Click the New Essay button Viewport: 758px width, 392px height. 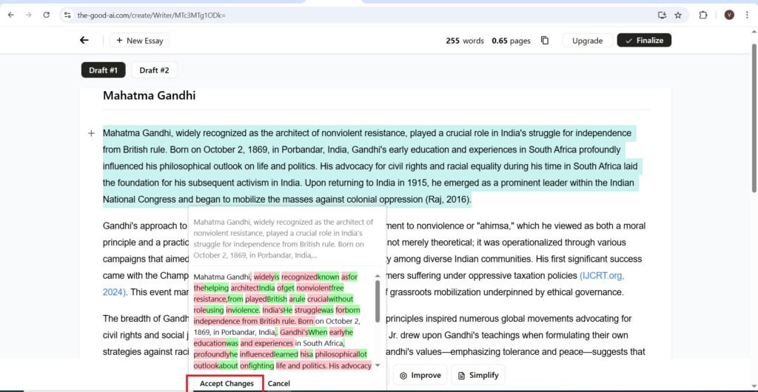click(x=140, y=41)
